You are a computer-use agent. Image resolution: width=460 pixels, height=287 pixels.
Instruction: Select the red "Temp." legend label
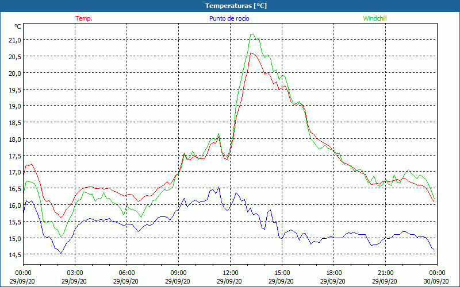pos(84,18)
